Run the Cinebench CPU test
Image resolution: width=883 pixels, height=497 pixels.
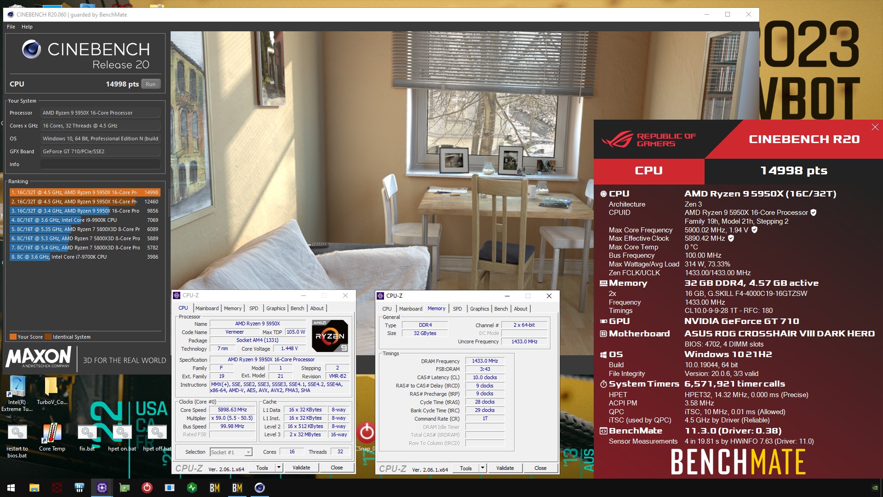[150, 84]
